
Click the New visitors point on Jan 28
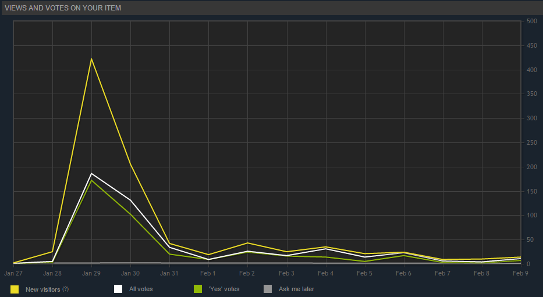[52, 251]
